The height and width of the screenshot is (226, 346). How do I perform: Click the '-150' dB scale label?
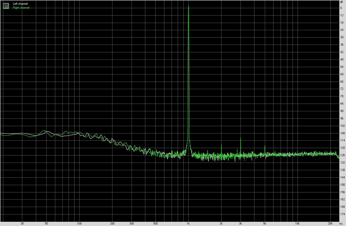[342, 185]
